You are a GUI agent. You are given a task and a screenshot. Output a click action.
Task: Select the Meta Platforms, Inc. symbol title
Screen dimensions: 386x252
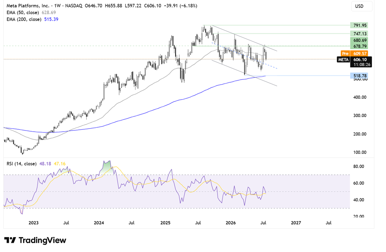[27, 5]
